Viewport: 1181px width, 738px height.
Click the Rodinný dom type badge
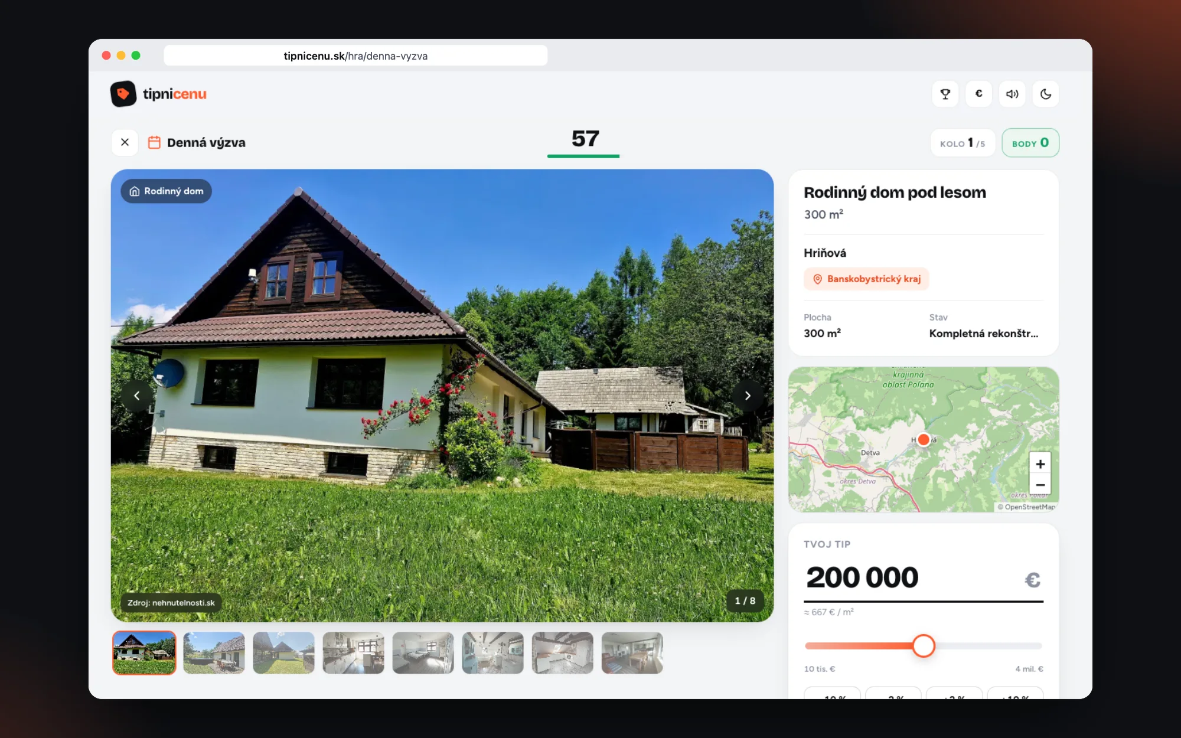[167, 191]
